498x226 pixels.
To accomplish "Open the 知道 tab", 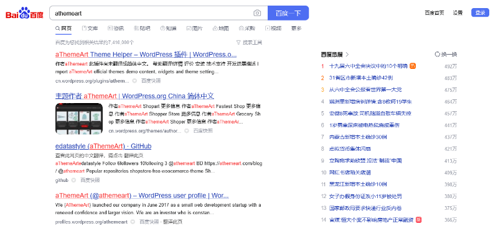I will (x=168, y=28).
